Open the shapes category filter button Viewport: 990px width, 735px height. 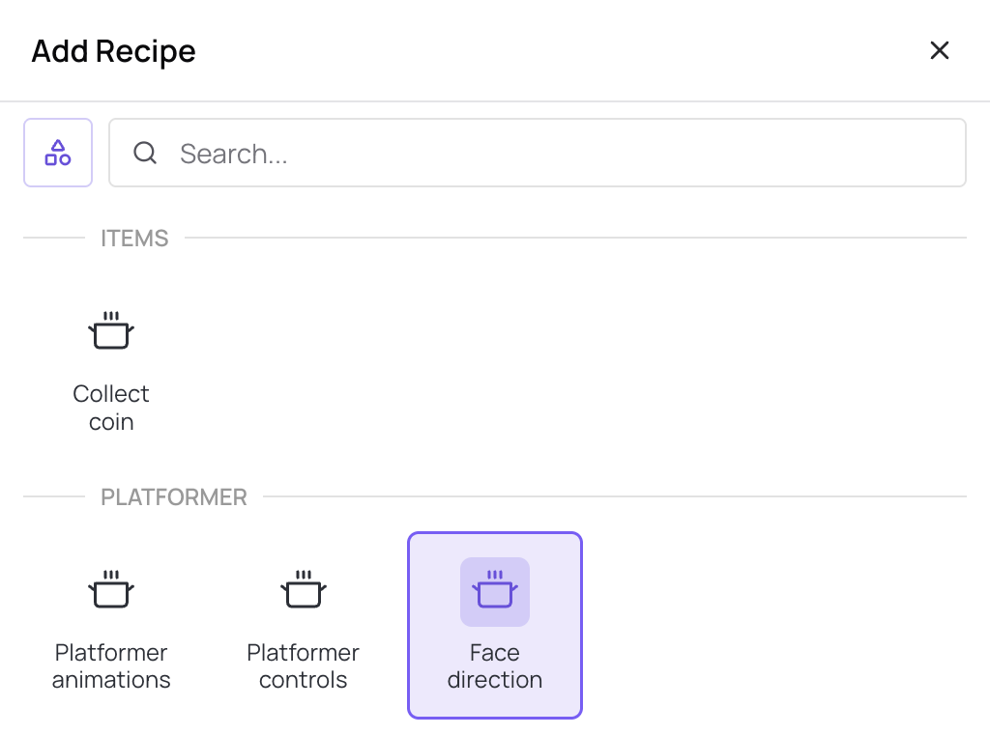pyautogui.click(x=58, y=153)
